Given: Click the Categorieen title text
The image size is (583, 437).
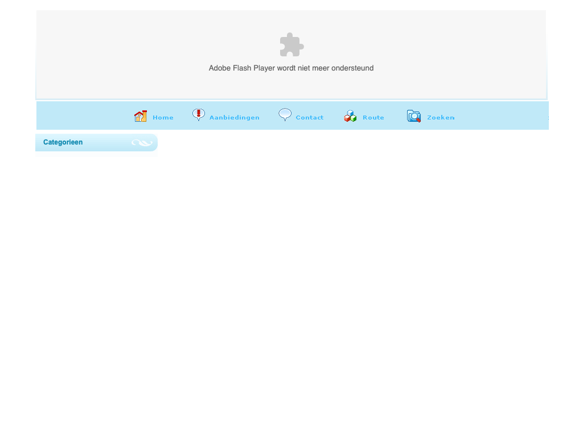Looking at the screenshot, I should [63, 142].
